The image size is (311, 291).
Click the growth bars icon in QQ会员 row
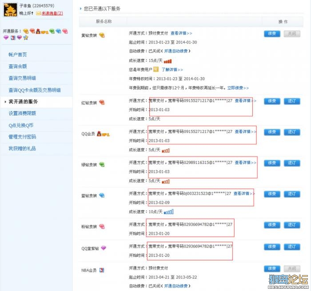click(x=166, y=151)
